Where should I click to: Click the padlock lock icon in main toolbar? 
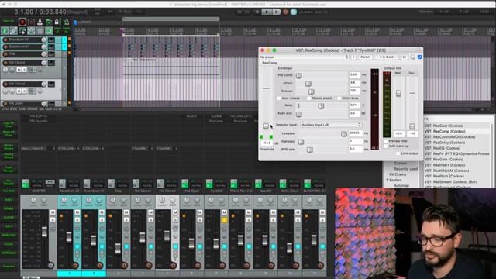click(x=57, y=22)
